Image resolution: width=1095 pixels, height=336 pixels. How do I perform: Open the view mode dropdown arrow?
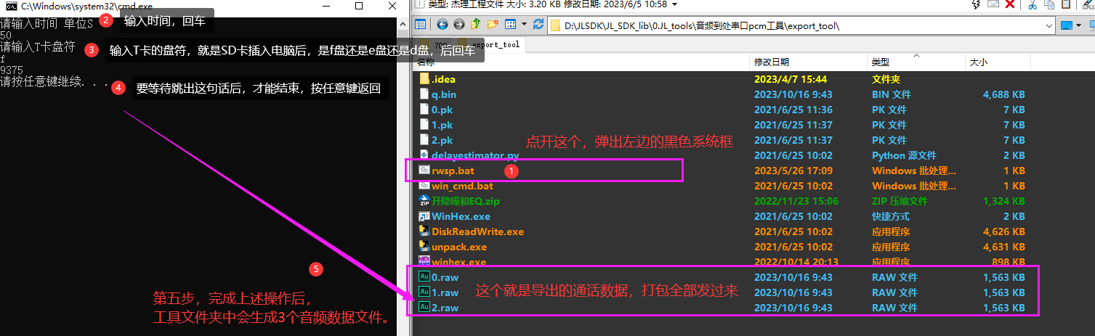click(x=524, y=25)
